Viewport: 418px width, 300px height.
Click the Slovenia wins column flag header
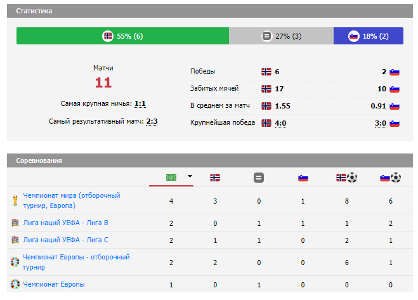tap(303, 178)
